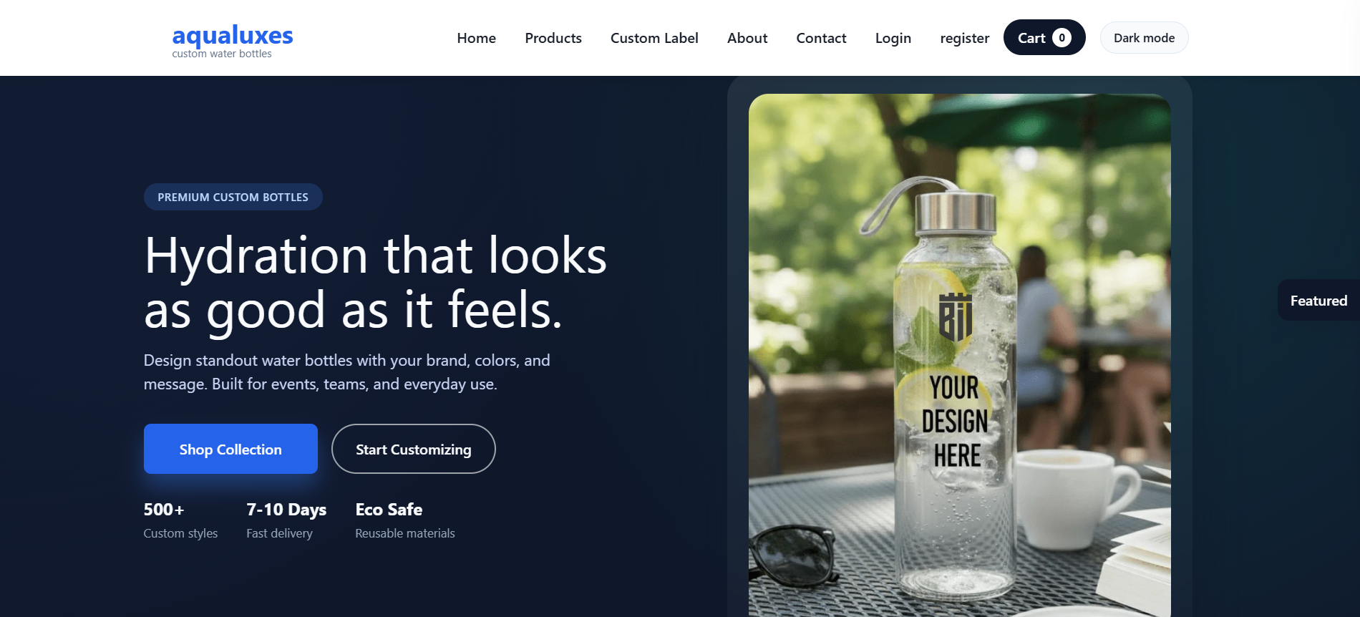Open the Cart button
1360x617 pixels.
(1044, 37)
